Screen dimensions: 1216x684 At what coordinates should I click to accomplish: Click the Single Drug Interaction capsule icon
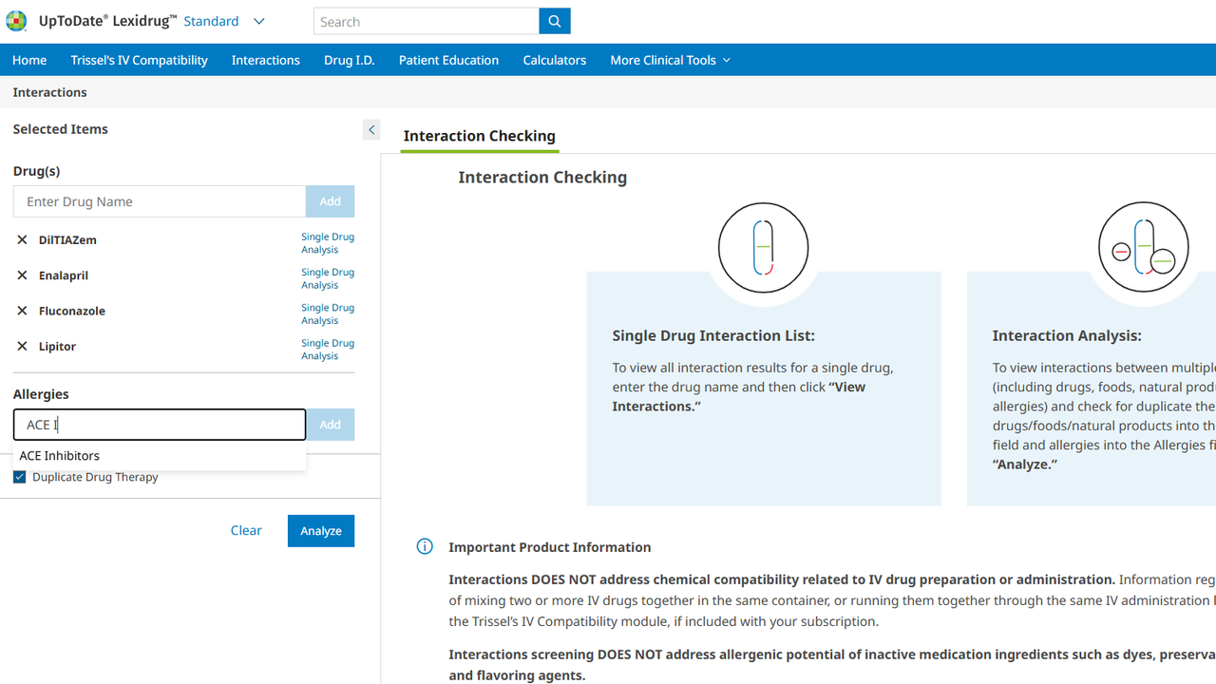(763, 248)
